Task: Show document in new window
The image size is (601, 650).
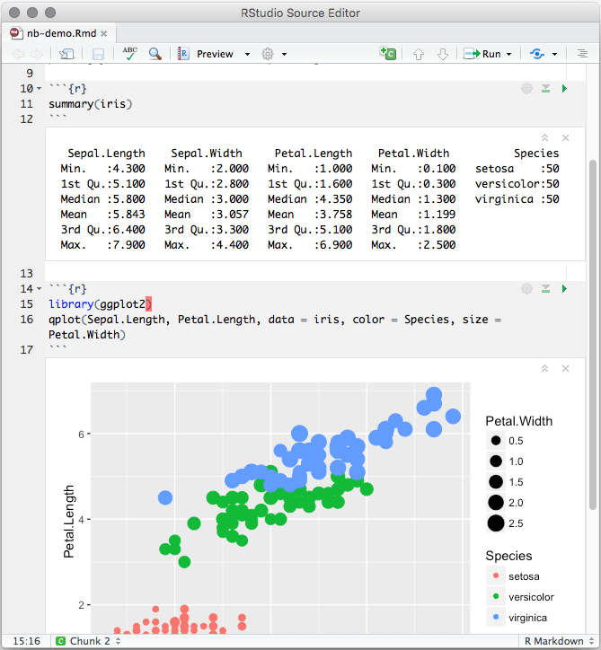Action: (x=66, y=54)
